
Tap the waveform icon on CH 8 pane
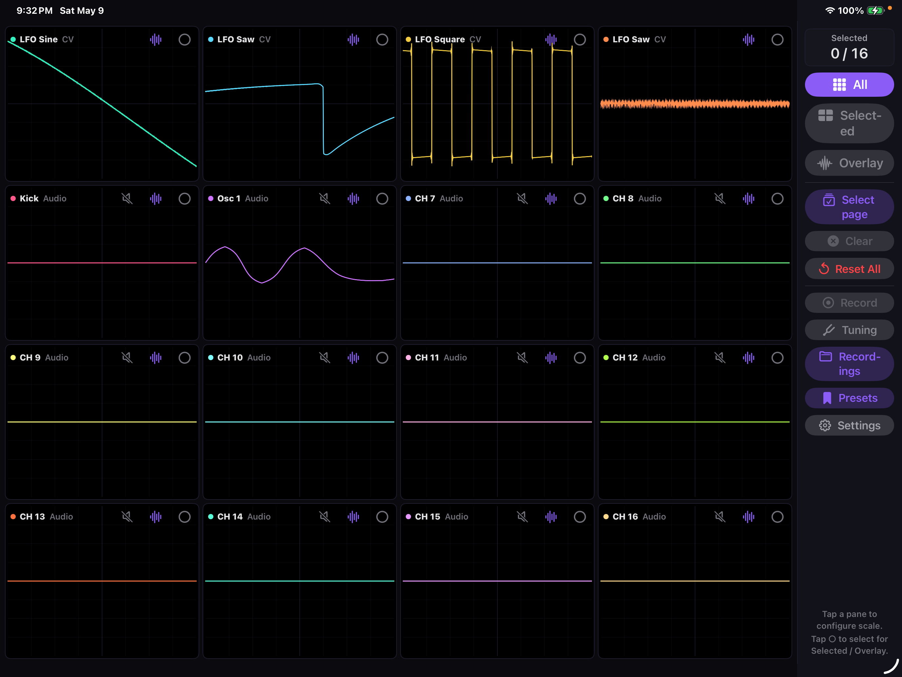point(749,199)
